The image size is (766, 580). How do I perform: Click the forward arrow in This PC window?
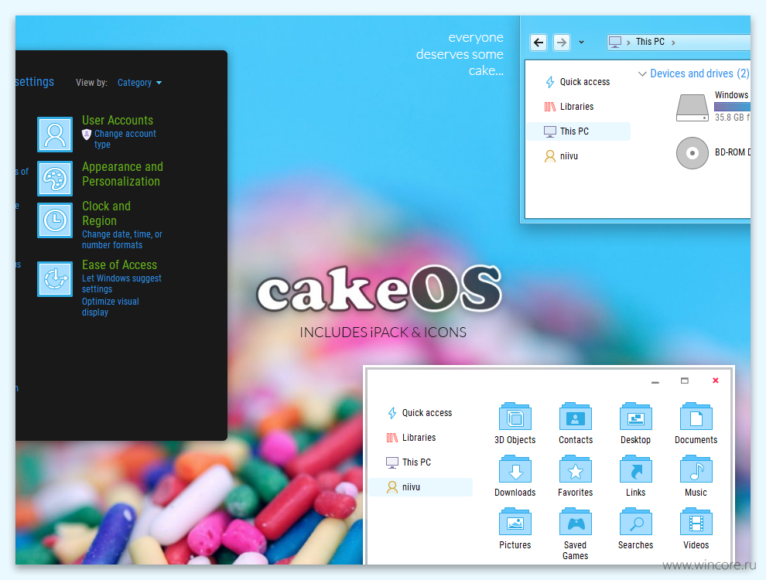(562, 43)
